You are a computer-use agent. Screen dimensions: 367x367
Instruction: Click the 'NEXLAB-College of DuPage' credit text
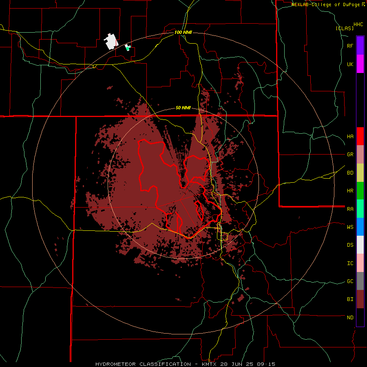(326, 4)
